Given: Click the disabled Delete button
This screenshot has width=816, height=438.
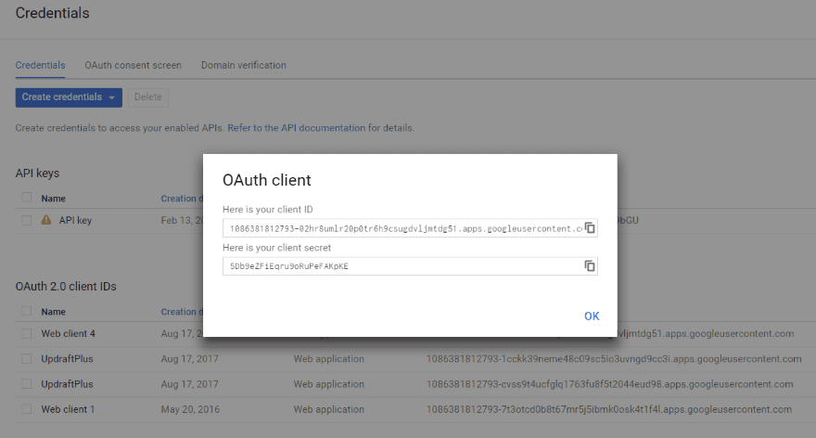Looking at the screenshot, I should click(x=148, y=97).
